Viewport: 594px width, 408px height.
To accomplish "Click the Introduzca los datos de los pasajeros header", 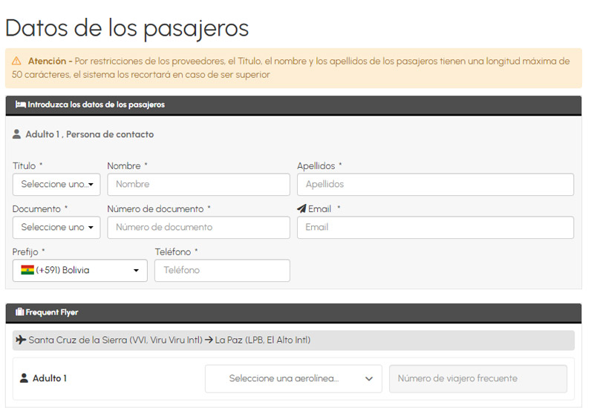I will (293, 105).
